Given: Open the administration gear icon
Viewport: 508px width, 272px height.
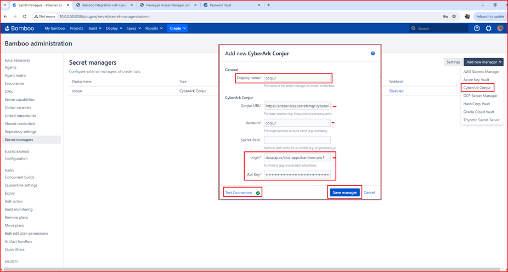Looking at the screenshot, I should 489,28.
